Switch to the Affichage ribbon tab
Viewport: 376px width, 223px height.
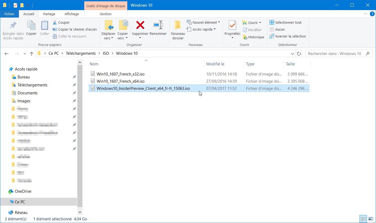click(72, 14)
